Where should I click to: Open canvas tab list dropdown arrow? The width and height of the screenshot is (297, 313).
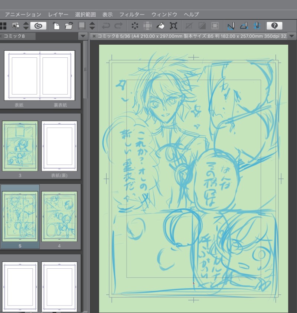click(x=292, y=36)
